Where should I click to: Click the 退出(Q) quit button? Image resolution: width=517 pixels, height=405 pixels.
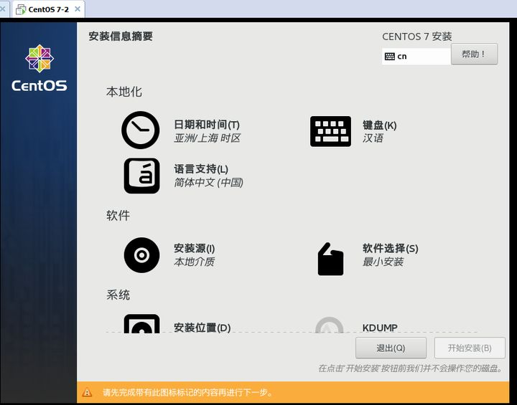coord(391,348)
